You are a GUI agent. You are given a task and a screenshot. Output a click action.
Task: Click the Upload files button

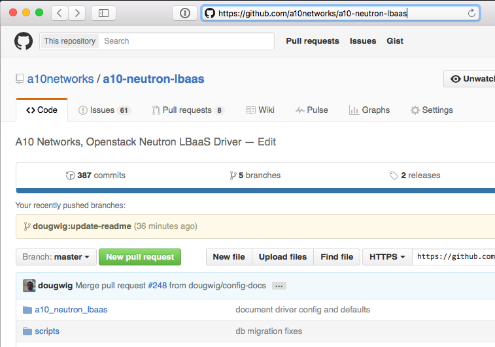pos(282,257)
